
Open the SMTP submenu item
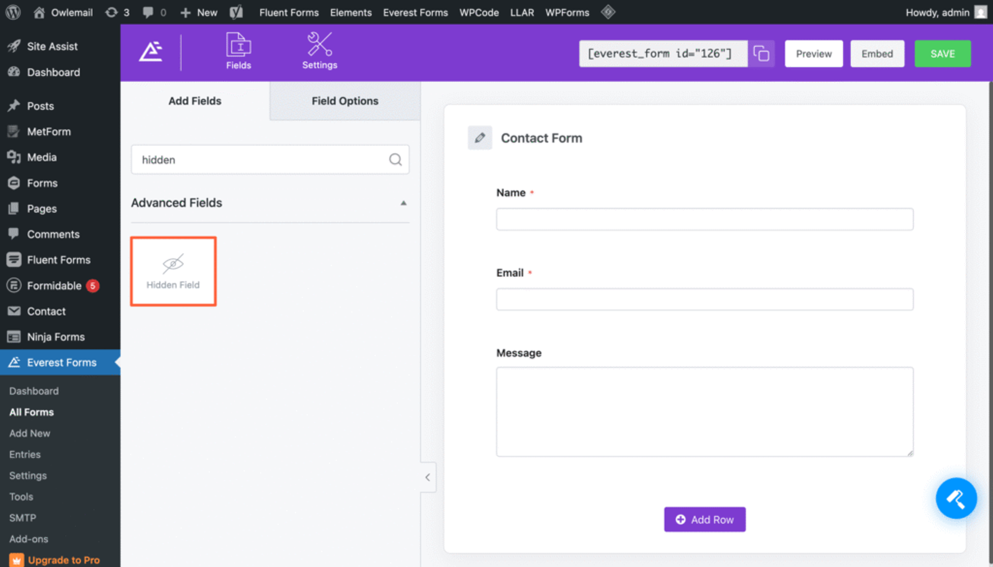pyautogui.click(x=22, y=517)
